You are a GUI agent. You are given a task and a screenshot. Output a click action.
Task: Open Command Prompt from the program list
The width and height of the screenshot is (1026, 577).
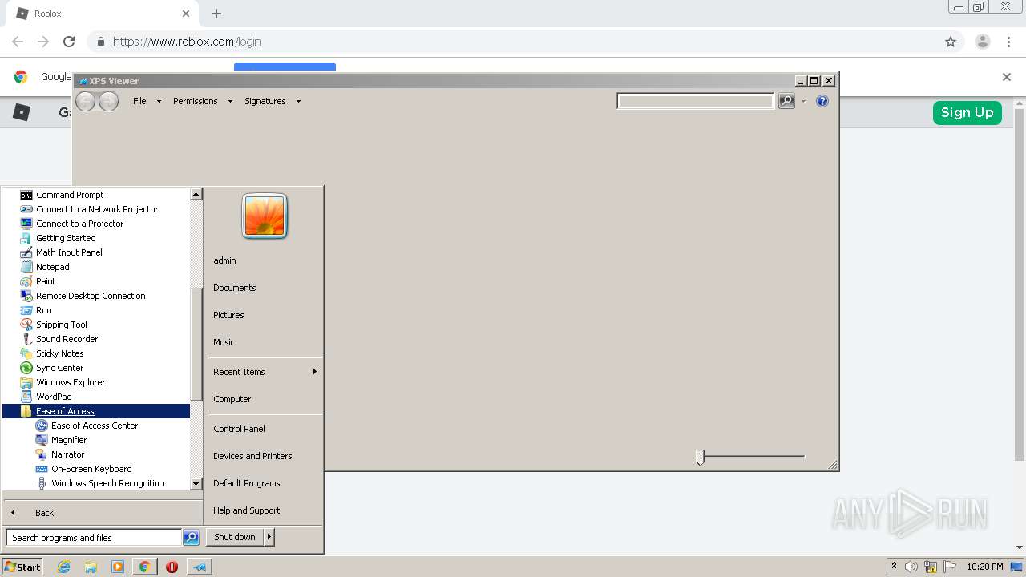point(70,195)
